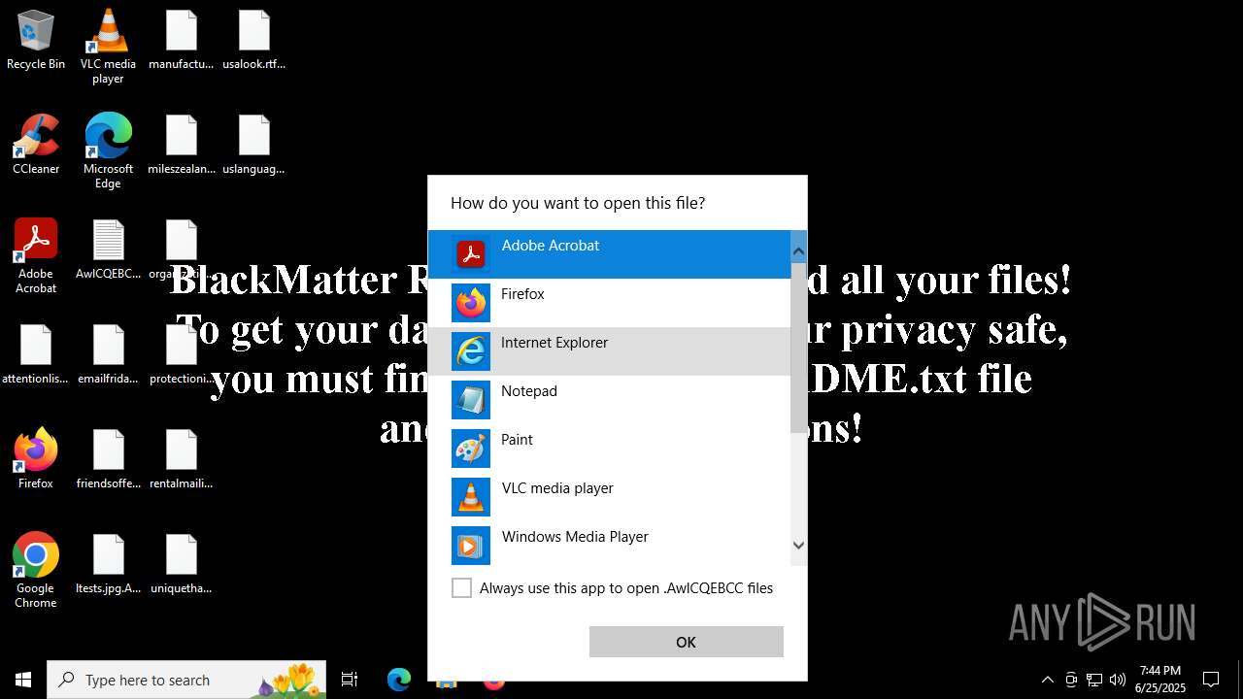
Task: Select the attentionlis... desktop file
Action: (36, 355)
